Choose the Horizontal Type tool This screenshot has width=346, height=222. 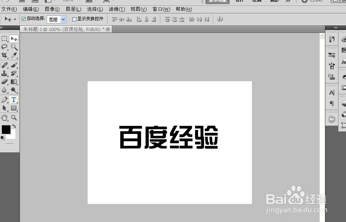tap(14, 99)
